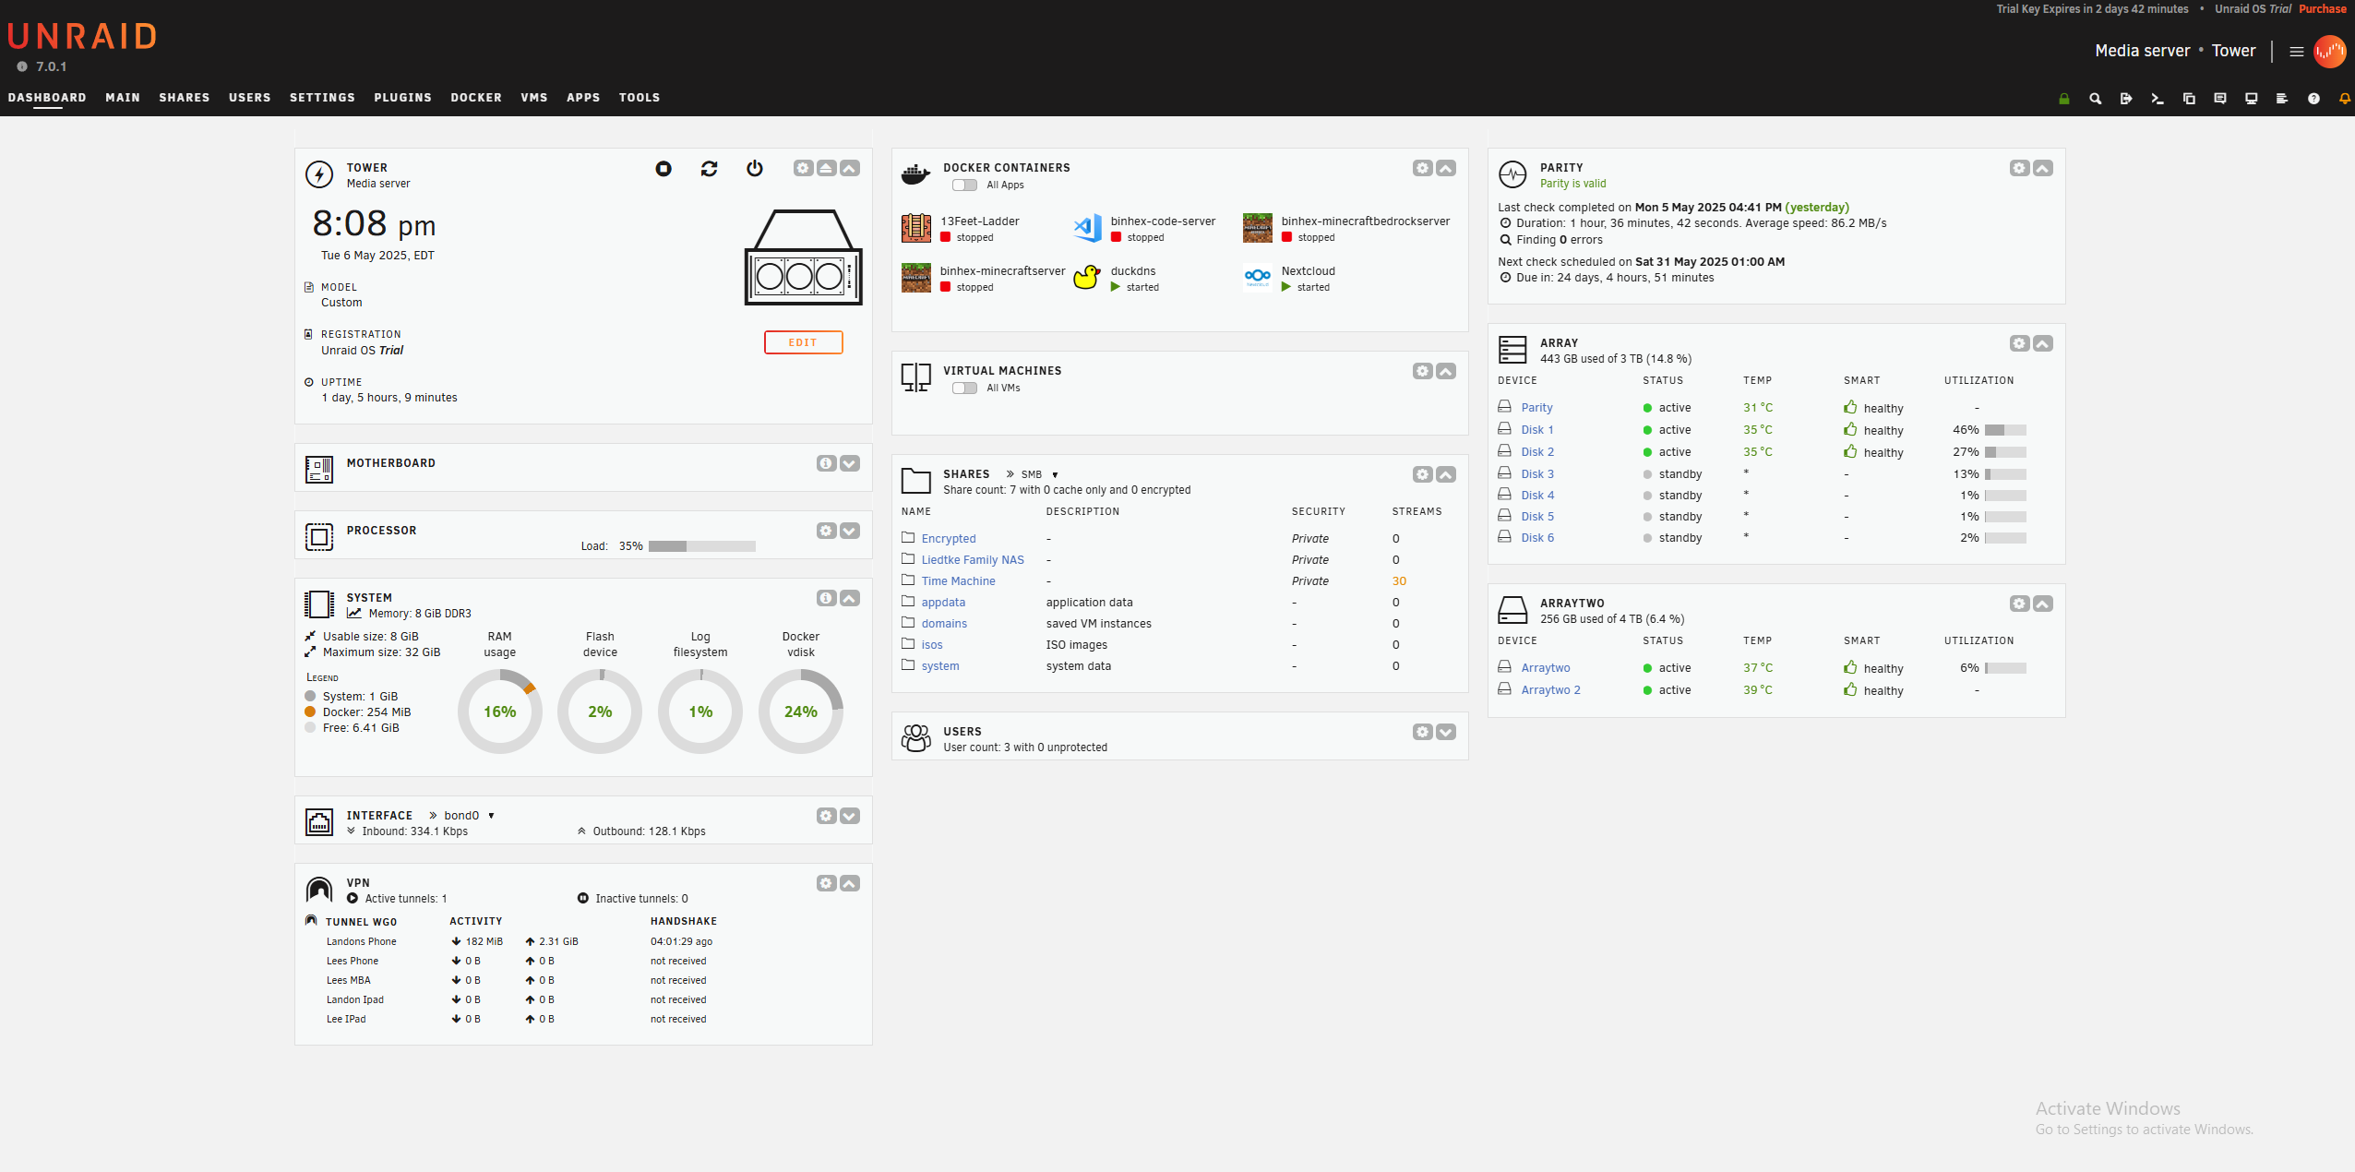This screenshot has height=1172, width=2355.
Task: Click the orange Unraid Connect avatar icon
Action: pyautogui.click(x=2330, y=52)
